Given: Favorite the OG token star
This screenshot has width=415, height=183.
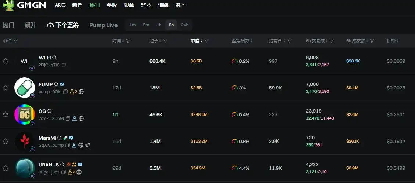Looking at the screenshot, I should coord(5,114).
